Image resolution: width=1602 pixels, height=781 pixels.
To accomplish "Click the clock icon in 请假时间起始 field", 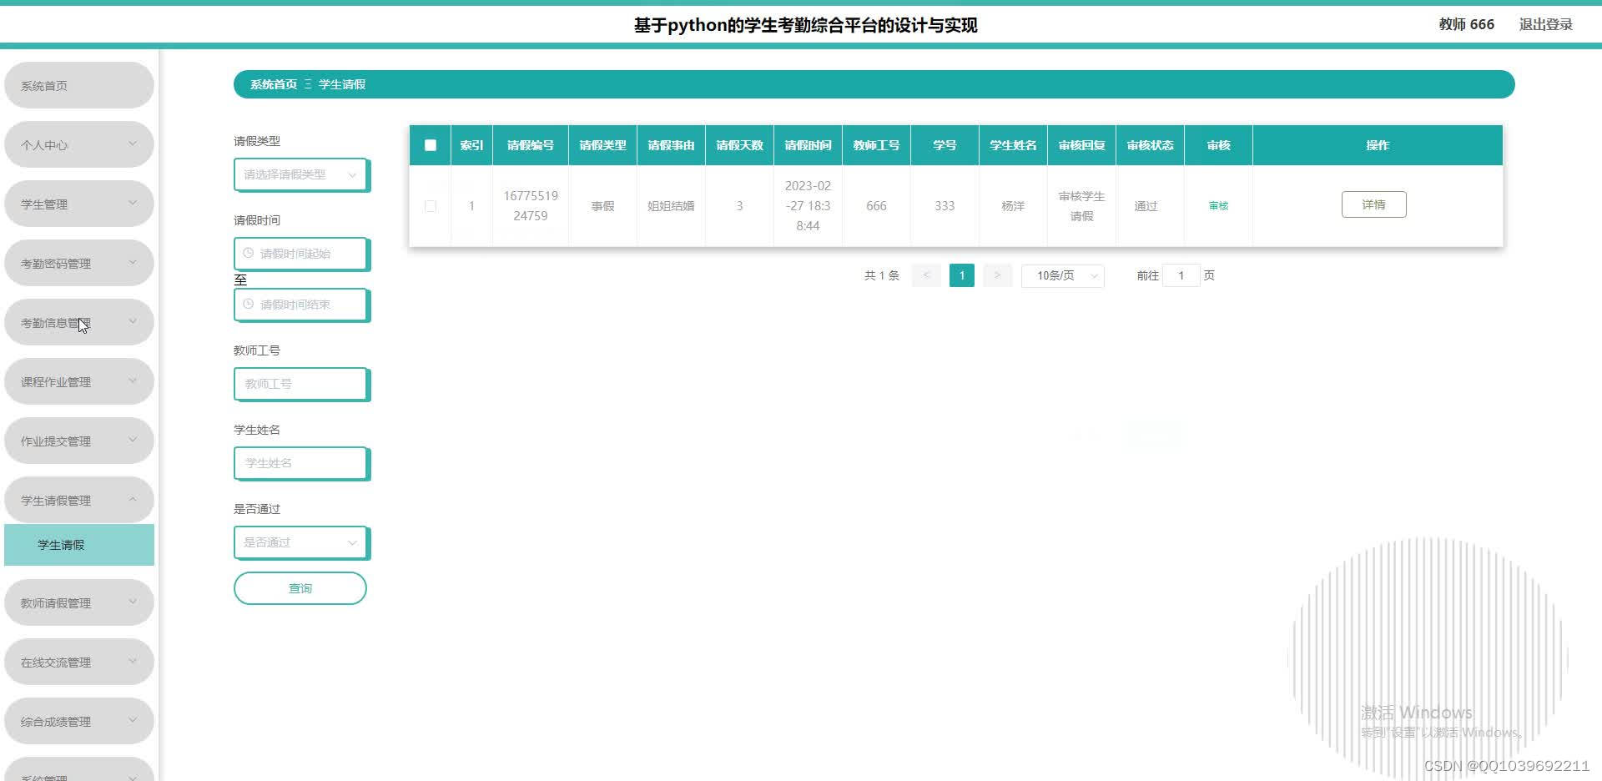I will tap(248, 253).
